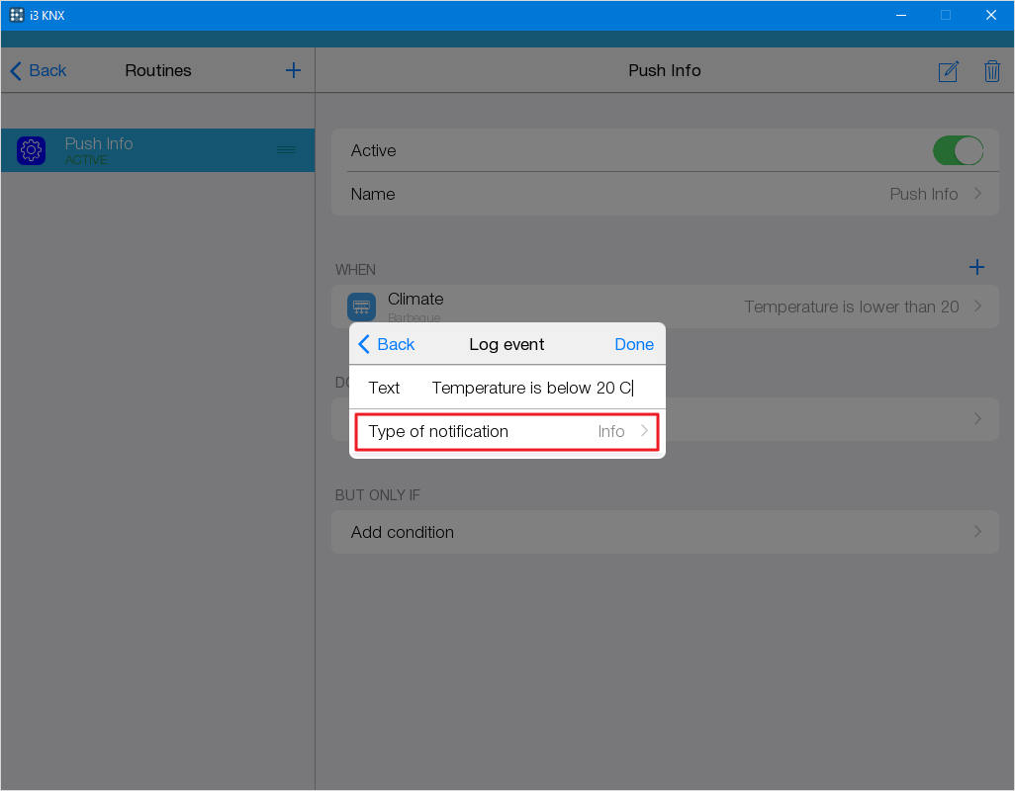Viewport: 1015px width, 791px height.
Task: Go Back from the Log event dialog
Action: tap(386, 344)
